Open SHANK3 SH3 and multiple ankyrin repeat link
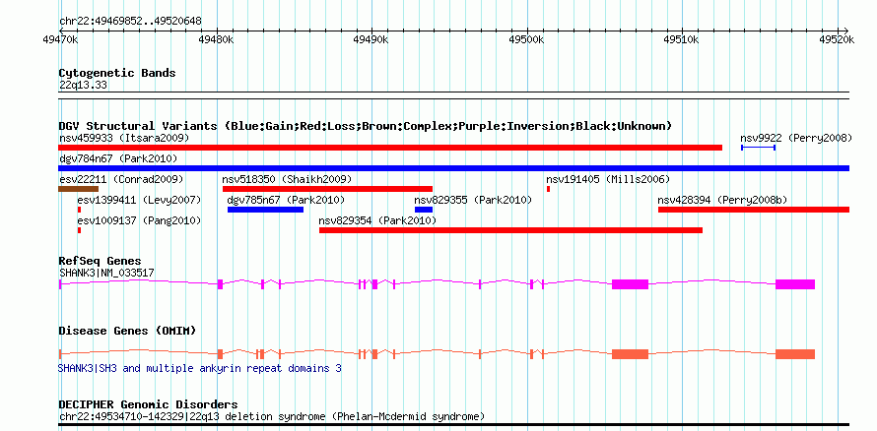Image resolution: width=877 pixels, height=431 pixels. [x=200, y=368]
